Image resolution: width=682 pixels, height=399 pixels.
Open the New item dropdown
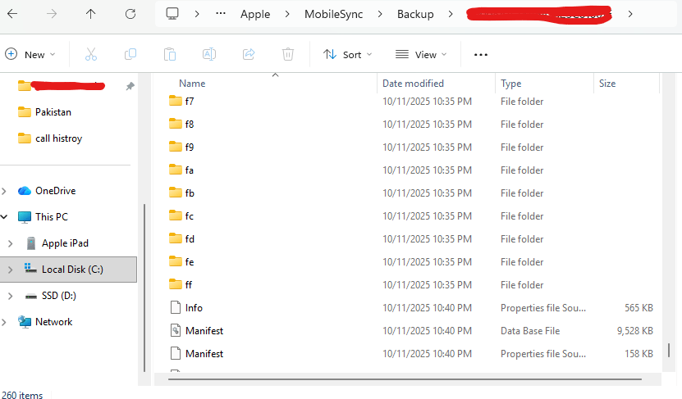(30, 54)
